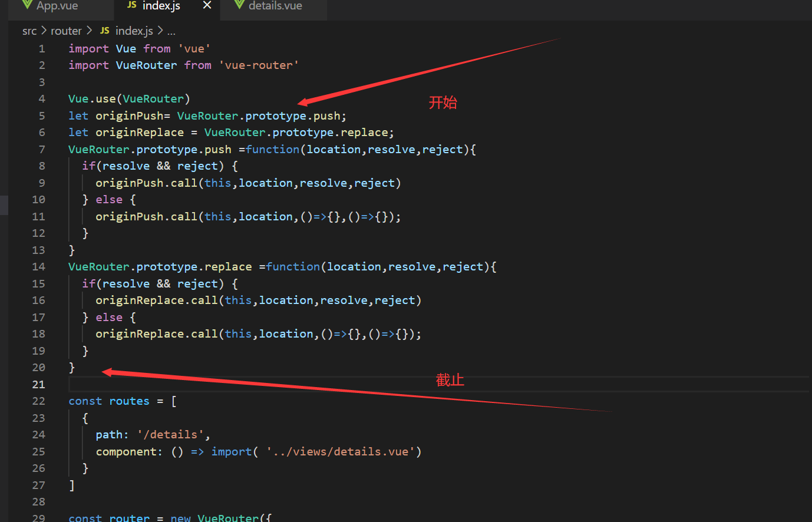The width and height of the screenshot is (812, 522).
Task: Click line number 7 in the gutter
Action: (x=42, y=150)
